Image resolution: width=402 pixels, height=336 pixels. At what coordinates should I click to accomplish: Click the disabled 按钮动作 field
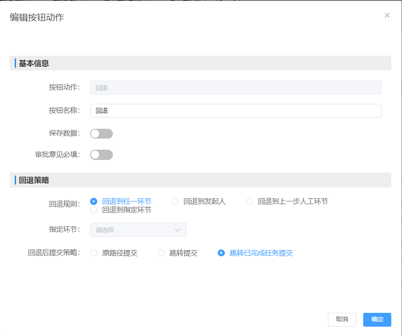[x=236, y=88]
